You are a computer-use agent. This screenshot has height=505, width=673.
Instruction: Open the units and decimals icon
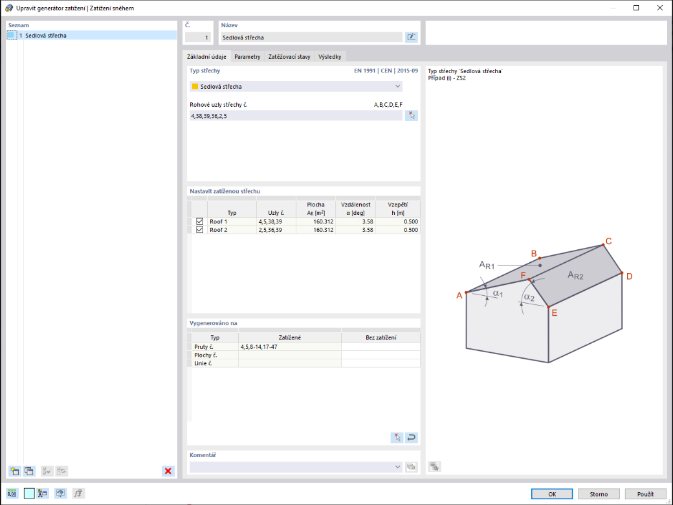click(x=12, y=493)
